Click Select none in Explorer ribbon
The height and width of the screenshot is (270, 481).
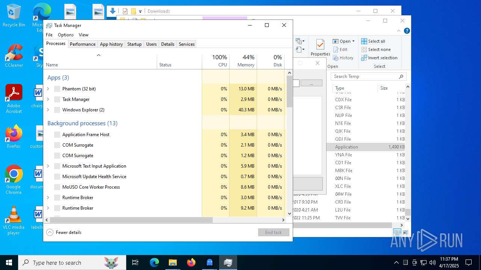pos(376,49)
